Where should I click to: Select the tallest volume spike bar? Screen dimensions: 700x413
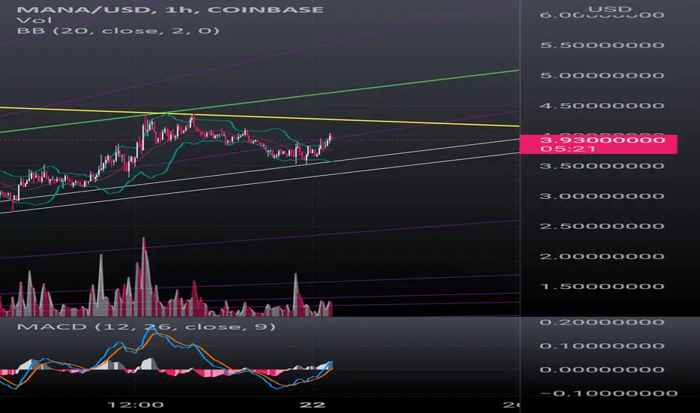click(143, 277)
